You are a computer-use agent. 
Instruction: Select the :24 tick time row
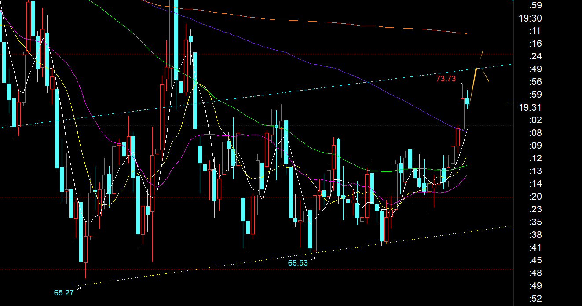535,56
